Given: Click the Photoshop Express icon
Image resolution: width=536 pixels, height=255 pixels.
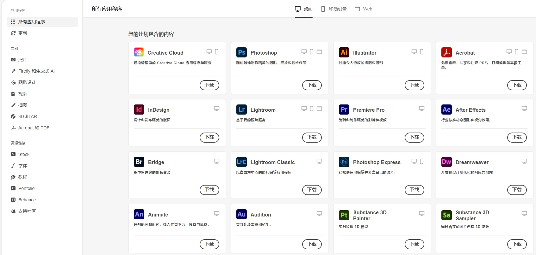Looking at the screenshot, I should (344, 162).
